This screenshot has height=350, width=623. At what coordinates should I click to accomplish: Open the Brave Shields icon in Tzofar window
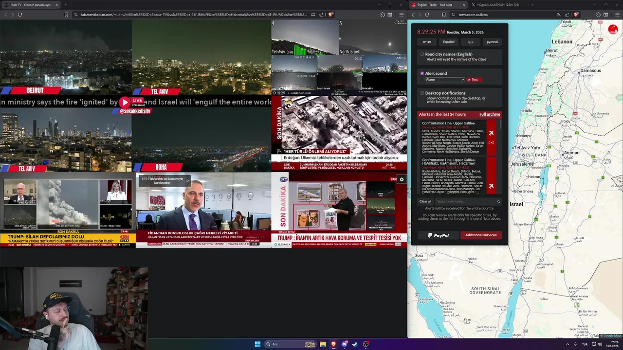[576, 15]
